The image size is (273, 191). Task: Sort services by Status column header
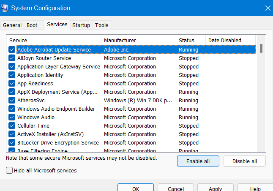pyautogui.click(x=190, y=41)
